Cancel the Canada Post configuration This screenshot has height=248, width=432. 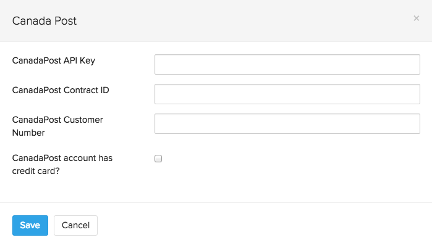pyautogui.click(x=75, y=225)
